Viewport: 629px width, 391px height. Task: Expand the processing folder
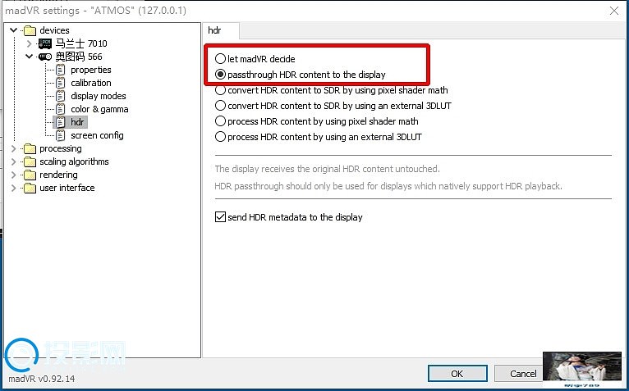click(14, 148)
